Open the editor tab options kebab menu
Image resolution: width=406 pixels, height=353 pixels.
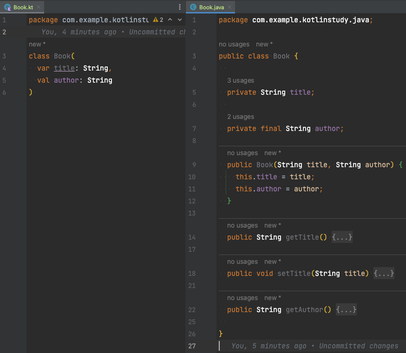[180, 7]
